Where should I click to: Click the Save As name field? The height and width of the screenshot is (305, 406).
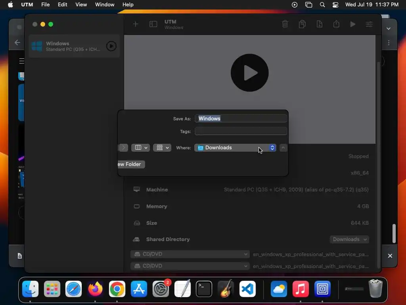click(x=241, y=118)
